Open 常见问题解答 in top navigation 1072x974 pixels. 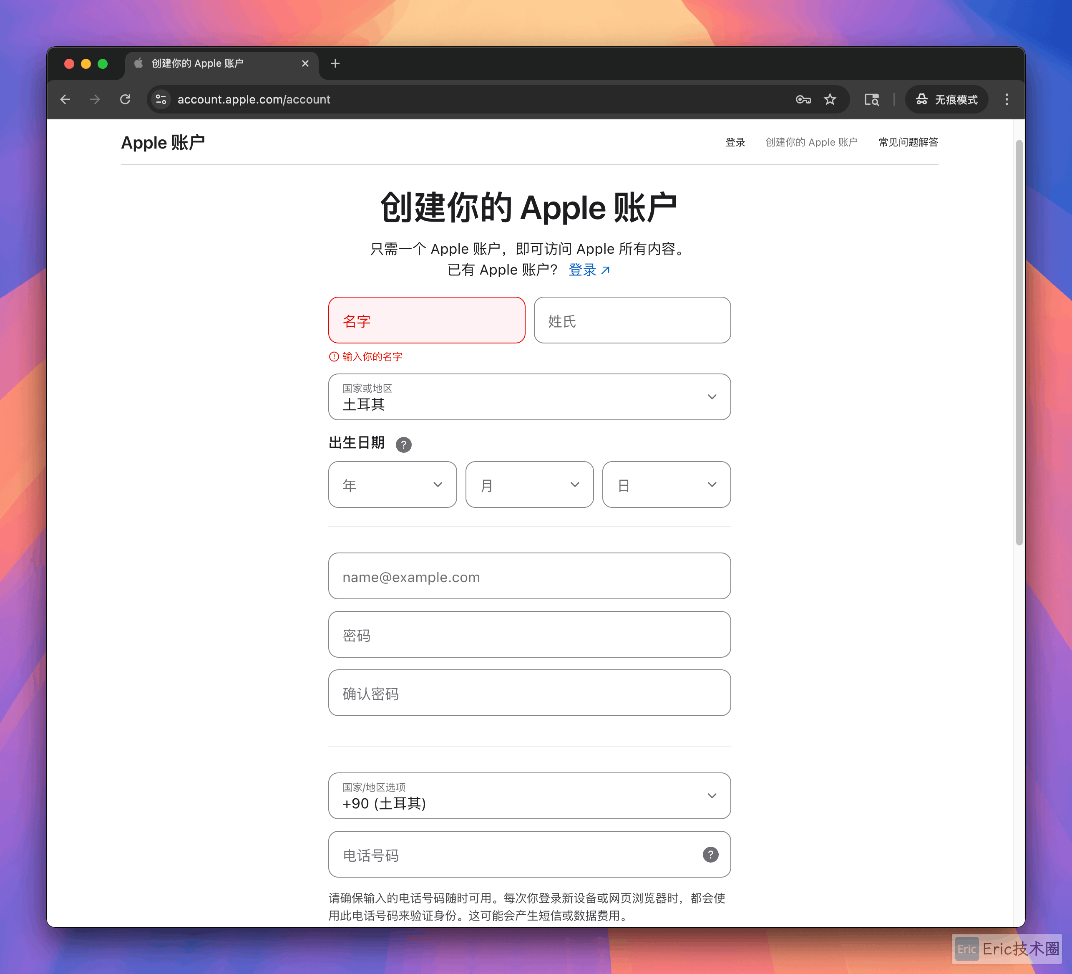(908, 142)
